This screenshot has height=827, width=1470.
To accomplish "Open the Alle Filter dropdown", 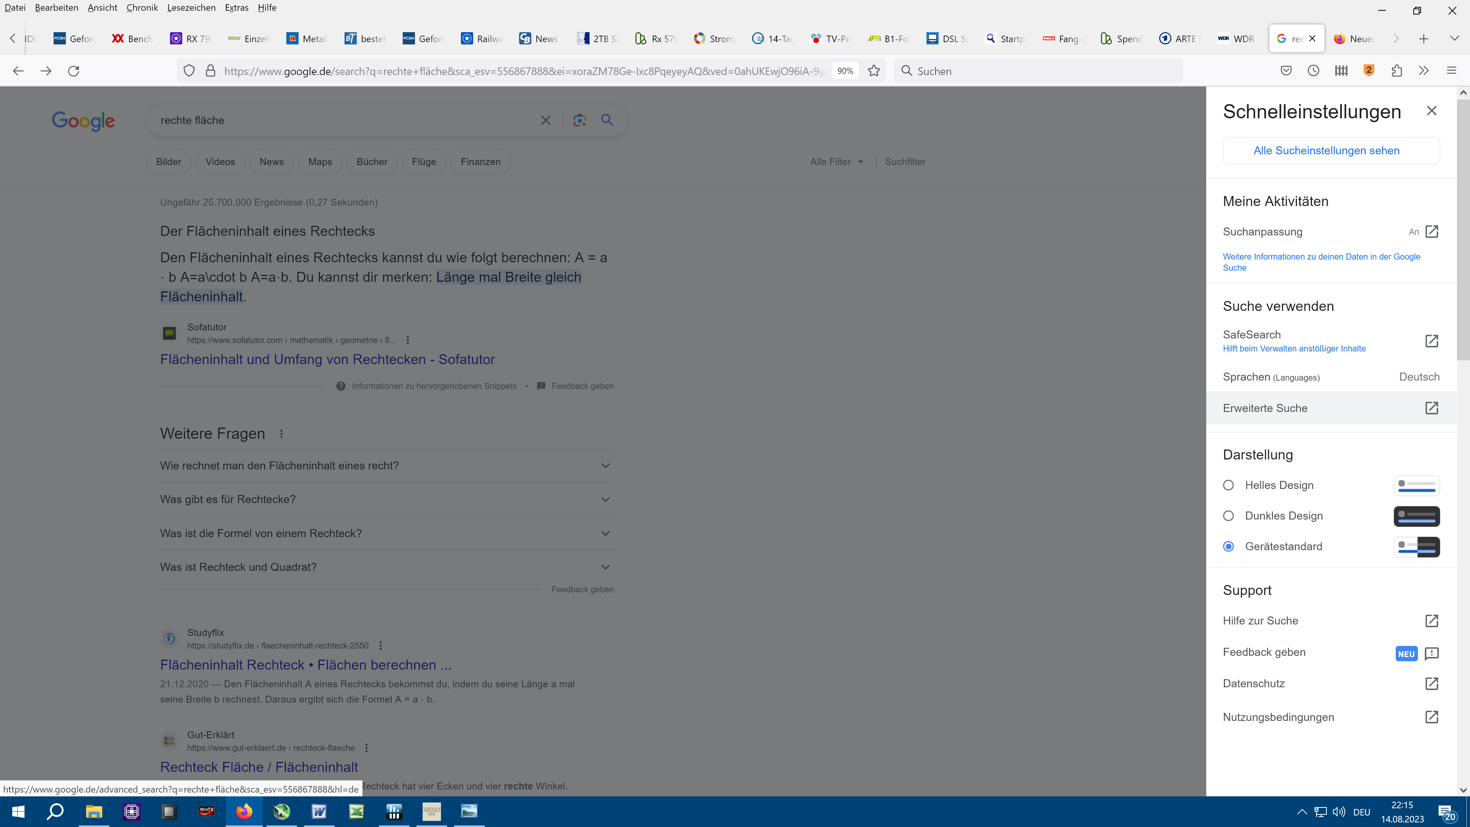I will [x=836, y=162].
